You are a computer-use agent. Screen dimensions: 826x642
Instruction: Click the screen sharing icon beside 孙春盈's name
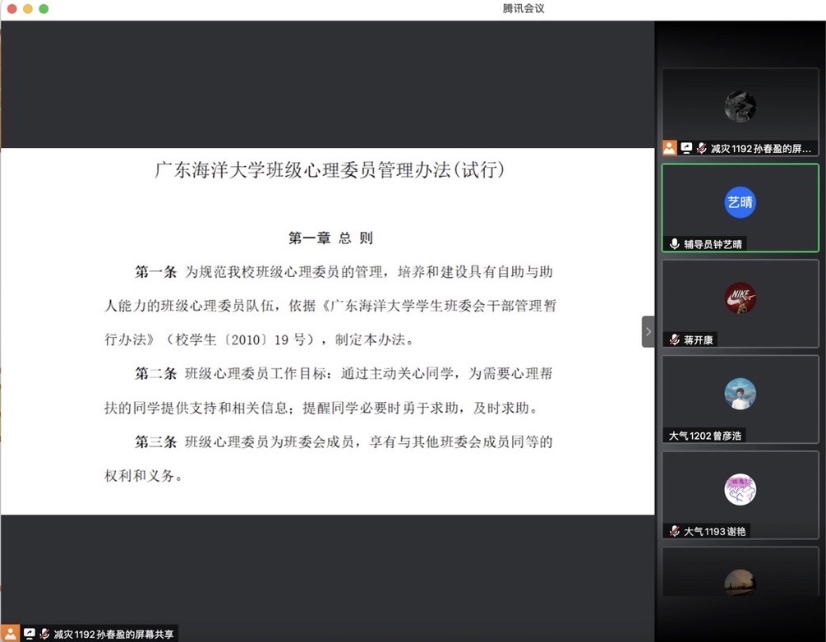(687, 148)
